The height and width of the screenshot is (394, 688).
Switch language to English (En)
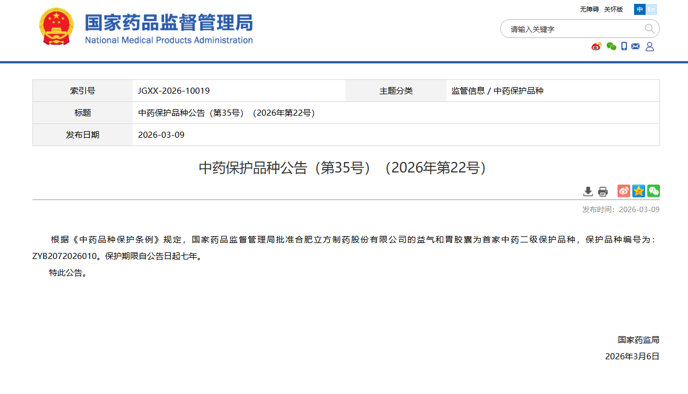[x=652, y=9]
